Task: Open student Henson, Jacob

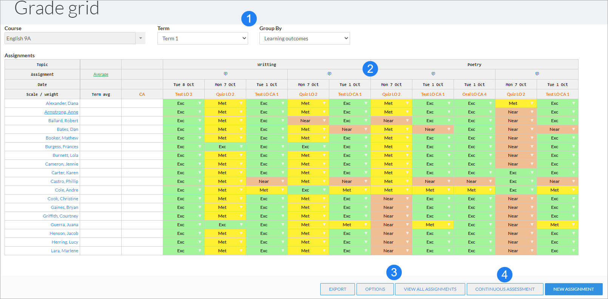Action: (x=64, y=233)
